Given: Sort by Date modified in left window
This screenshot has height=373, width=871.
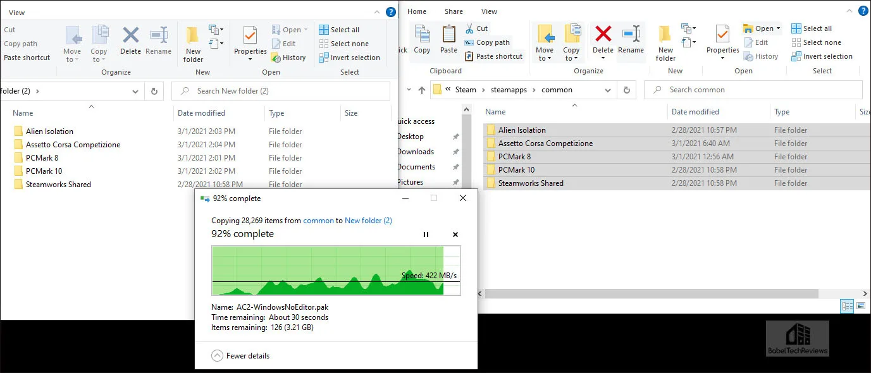Looking at the screenshot, I should (201, 113).
